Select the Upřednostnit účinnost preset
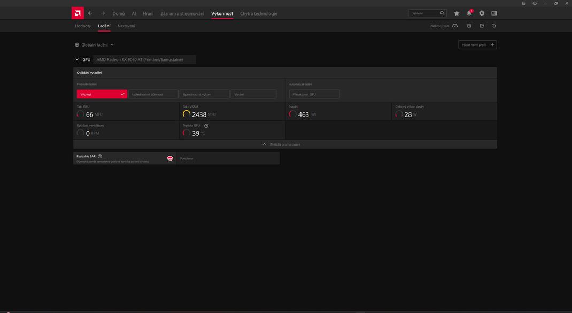 click(x=153, y=94)
